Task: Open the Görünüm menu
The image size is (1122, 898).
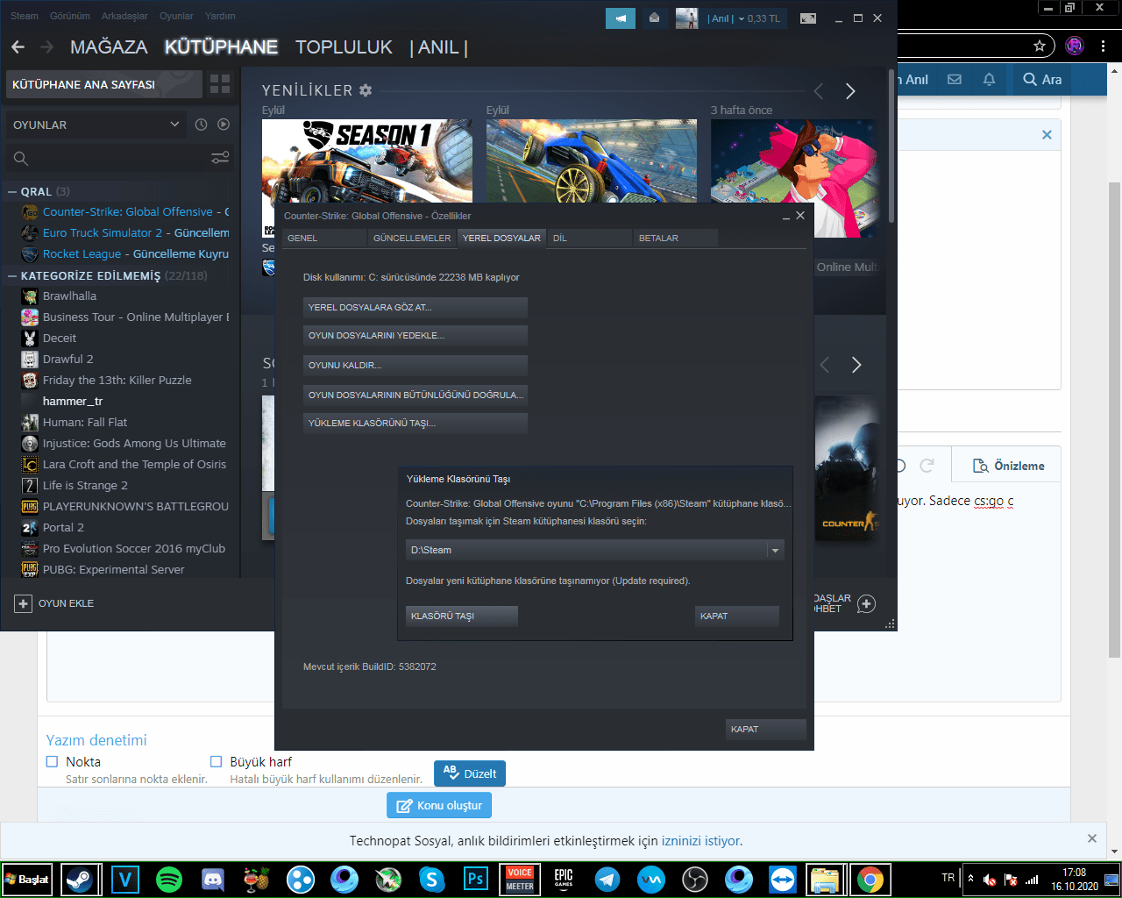Action: click(x=70, y=16)
